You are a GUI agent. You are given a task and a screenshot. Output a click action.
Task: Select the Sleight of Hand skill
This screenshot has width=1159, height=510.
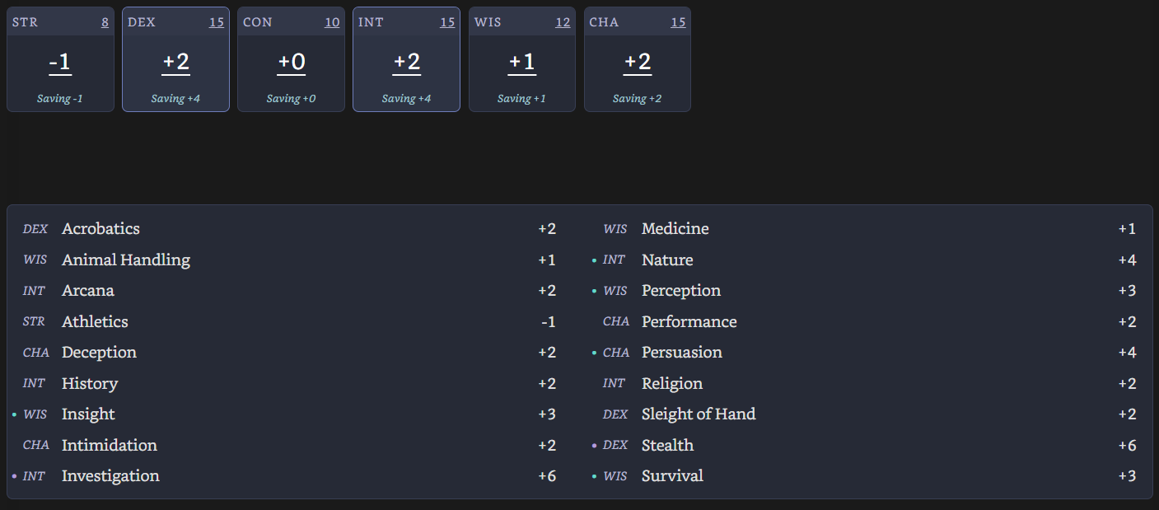click(698, 414)
